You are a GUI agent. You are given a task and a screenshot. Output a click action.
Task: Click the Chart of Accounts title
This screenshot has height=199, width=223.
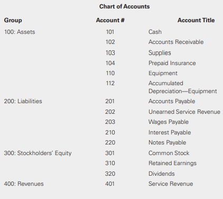coord(124,6)
